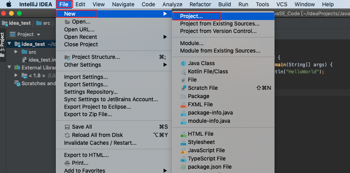This screenshot has height=173, width=350.
Task: Click Project Structure... menu entry
Action: point(96,57)
